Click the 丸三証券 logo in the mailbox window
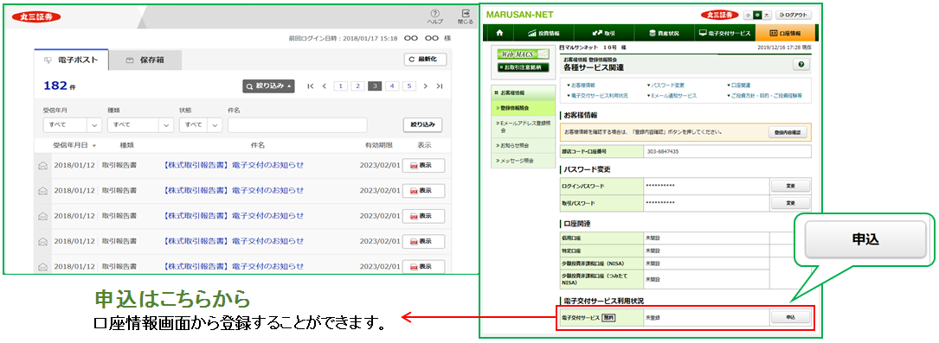 click(x=36, y=16)
